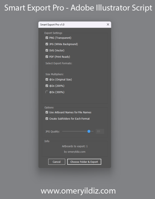
Task: Click the 'JPG Quality:' label
Action: pyautogui.click(x=53, y=132)
